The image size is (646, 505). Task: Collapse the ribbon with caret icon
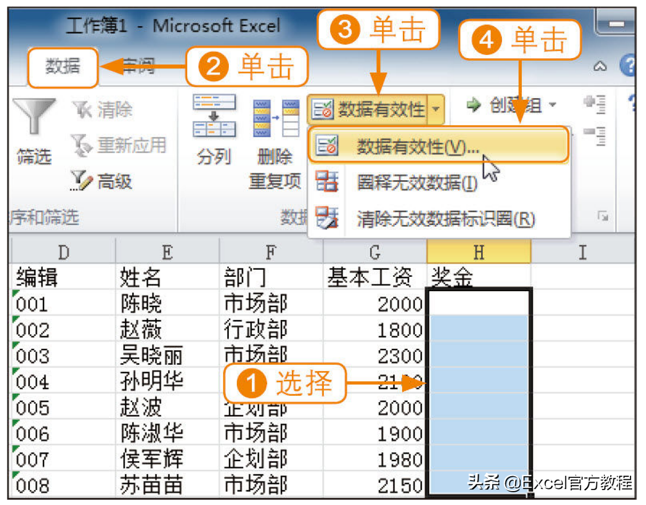pos(600,66)
